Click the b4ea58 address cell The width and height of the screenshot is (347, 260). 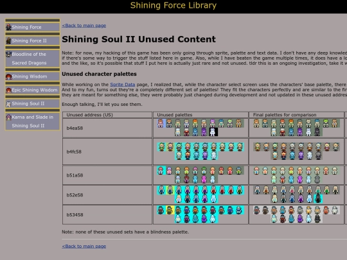(x=107, y=128)
